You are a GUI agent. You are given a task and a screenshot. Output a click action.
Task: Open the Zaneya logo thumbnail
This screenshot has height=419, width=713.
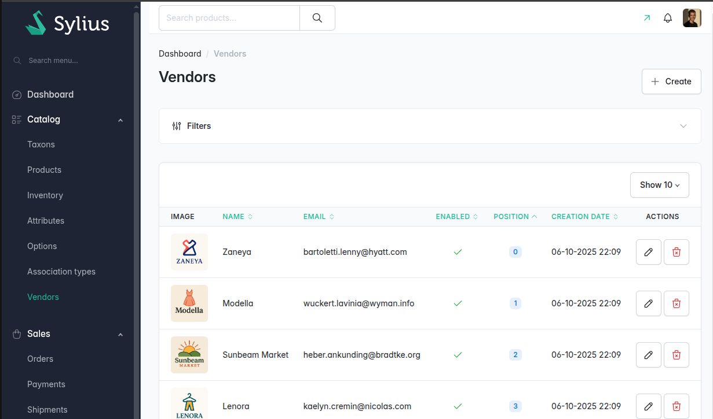point(189,252)
